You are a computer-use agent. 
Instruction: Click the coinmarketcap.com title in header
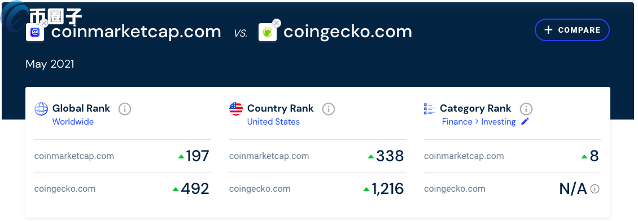[x=136, y=32]
